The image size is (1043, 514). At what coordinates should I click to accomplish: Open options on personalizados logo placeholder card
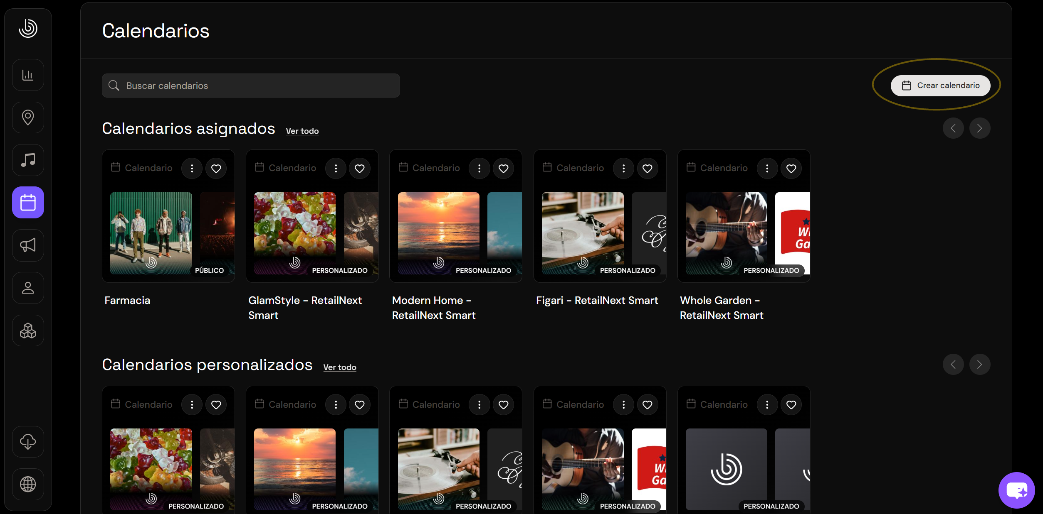(767, 405)
